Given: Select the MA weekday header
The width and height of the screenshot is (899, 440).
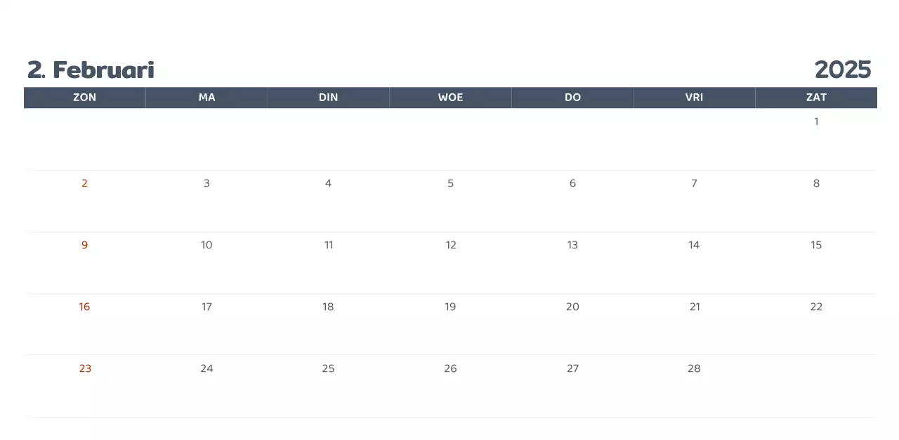Looking at the screenshot, I should coord(206,98).
